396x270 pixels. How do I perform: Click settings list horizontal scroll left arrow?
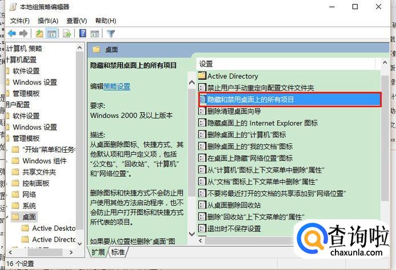(200, 241)
